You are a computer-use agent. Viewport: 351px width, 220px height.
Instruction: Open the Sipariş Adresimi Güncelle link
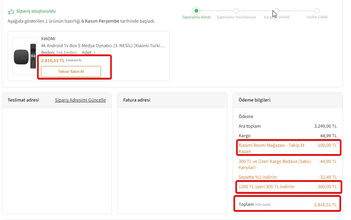click(x=80, y=100)
